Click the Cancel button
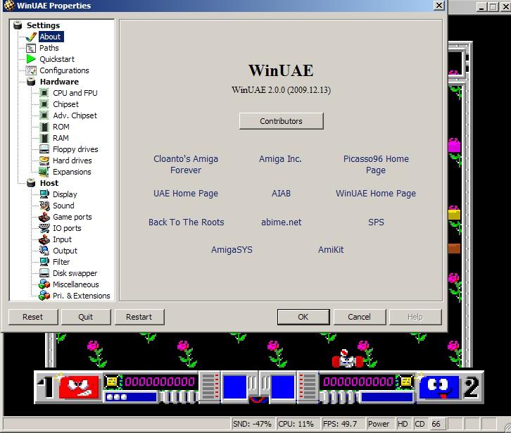The width and height of the screenshot is (511, 433). pyautogui.click(x=359, y=317)
